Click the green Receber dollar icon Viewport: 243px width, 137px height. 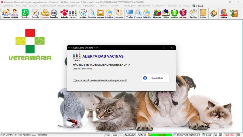174,13
